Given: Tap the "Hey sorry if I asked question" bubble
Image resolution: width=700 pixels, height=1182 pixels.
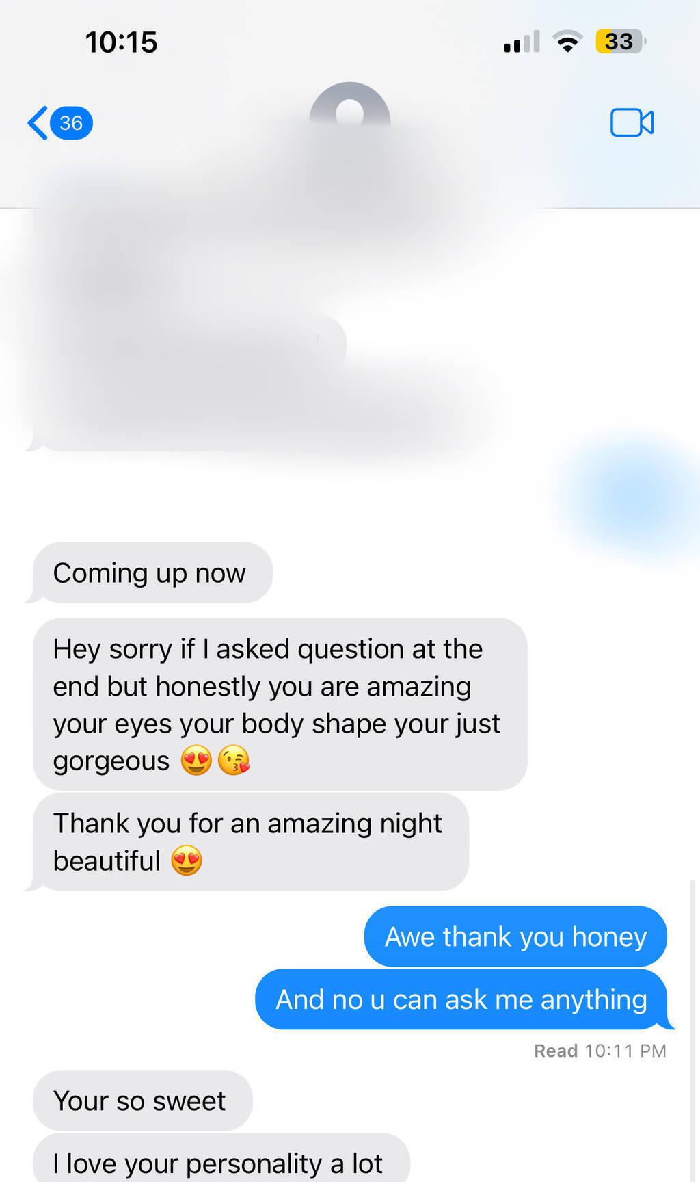Looking at the screenshot, I should (x=280, y=705).
